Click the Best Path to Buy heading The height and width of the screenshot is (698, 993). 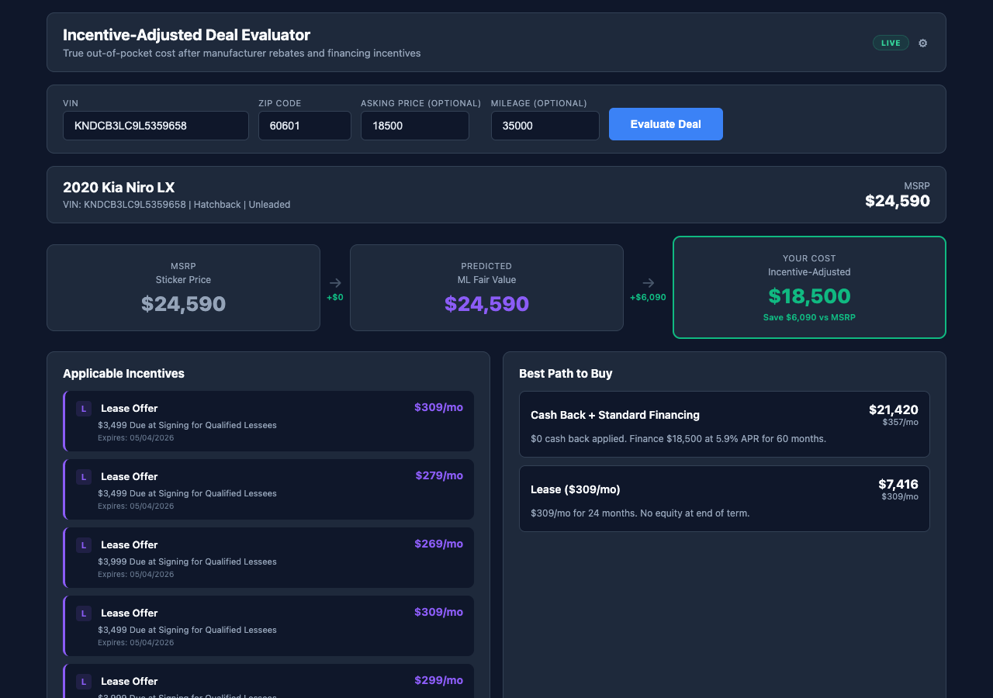(566, 374)
